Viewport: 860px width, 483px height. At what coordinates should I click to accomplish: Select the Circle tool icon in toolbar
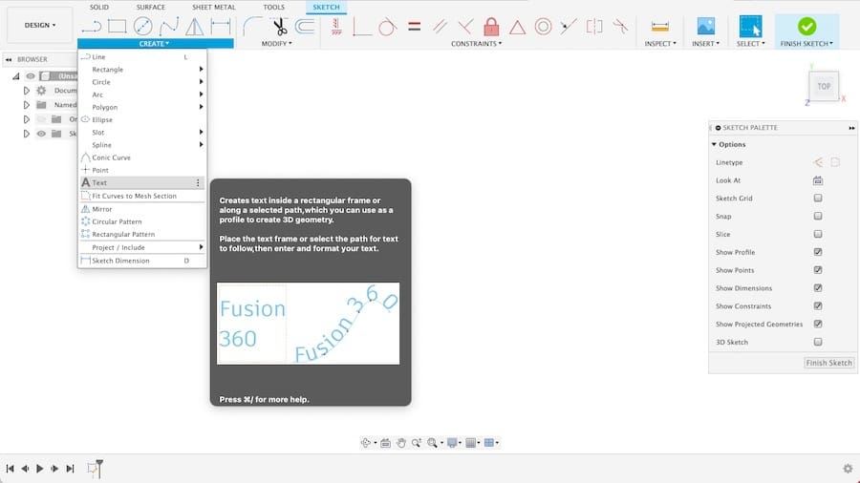143,26
